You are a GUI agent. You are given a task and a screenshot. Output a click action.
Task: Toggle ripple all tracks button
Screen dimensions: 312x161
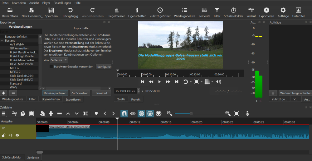point(150,113)
